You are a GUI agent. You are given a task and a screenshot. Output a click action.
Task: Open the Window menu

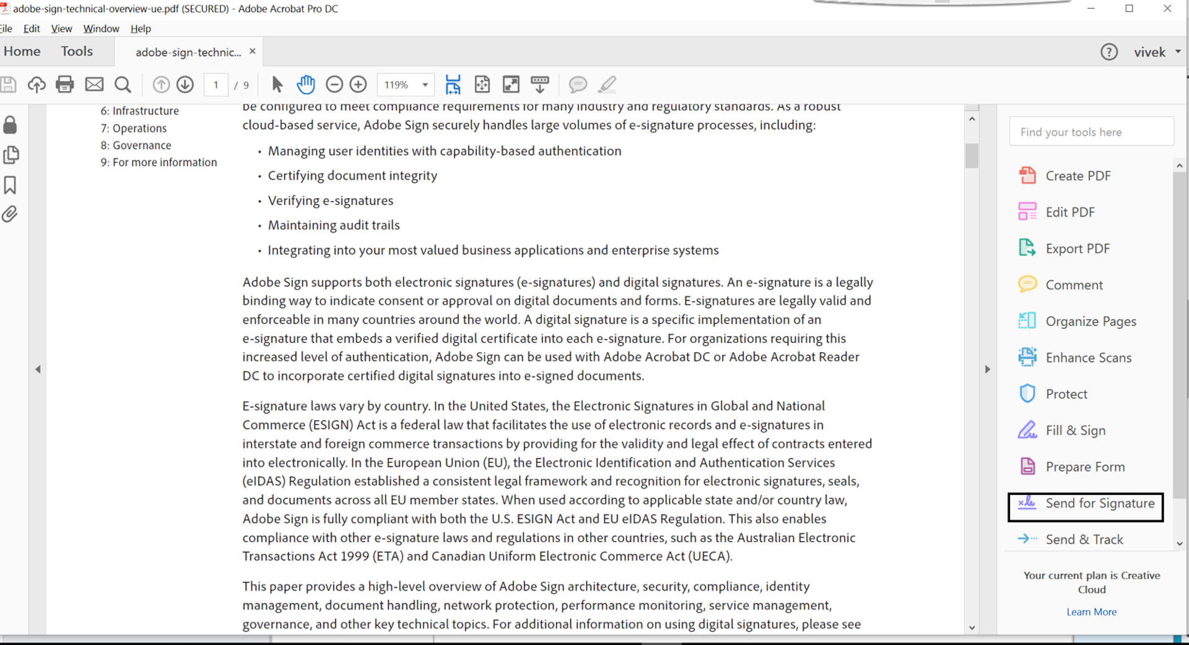point(101,29)
